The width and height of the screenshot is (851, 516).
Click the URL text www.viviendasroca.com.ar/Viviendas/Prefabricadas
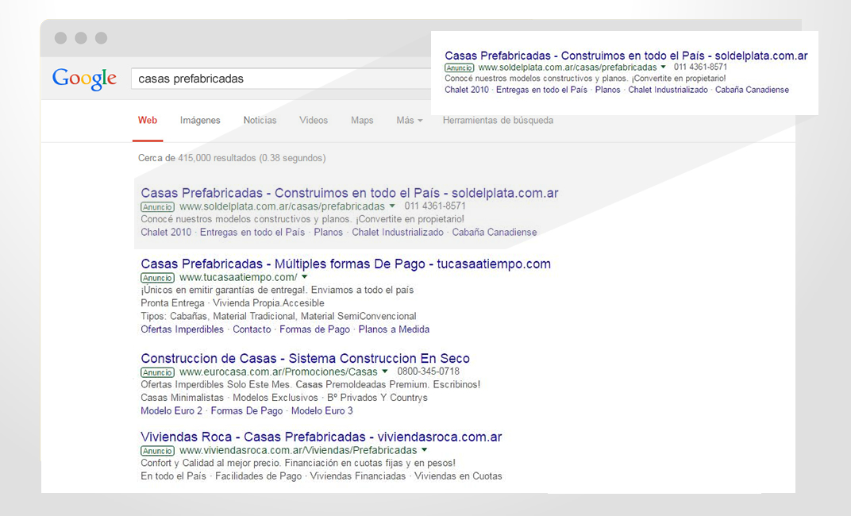click(298, 450)
